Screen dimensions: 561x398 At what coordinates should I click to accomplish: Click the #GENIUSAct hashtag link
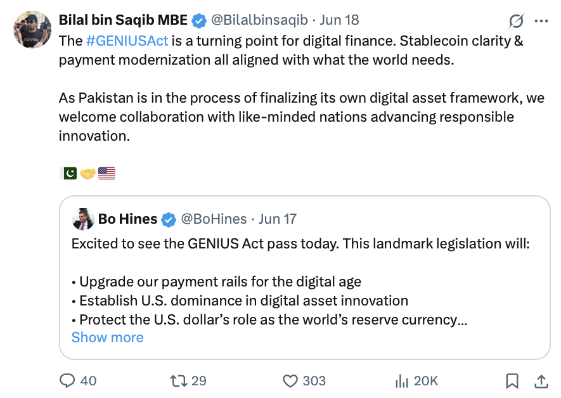[127, 41]
